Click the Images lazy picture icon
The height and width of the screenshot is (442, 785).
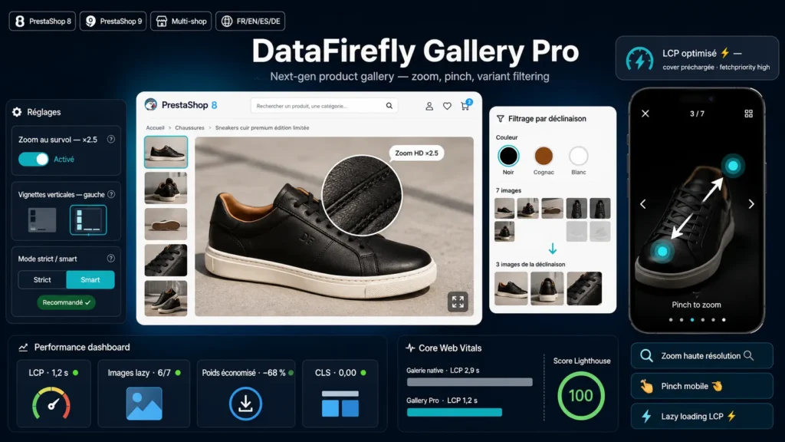pos(144,404)
